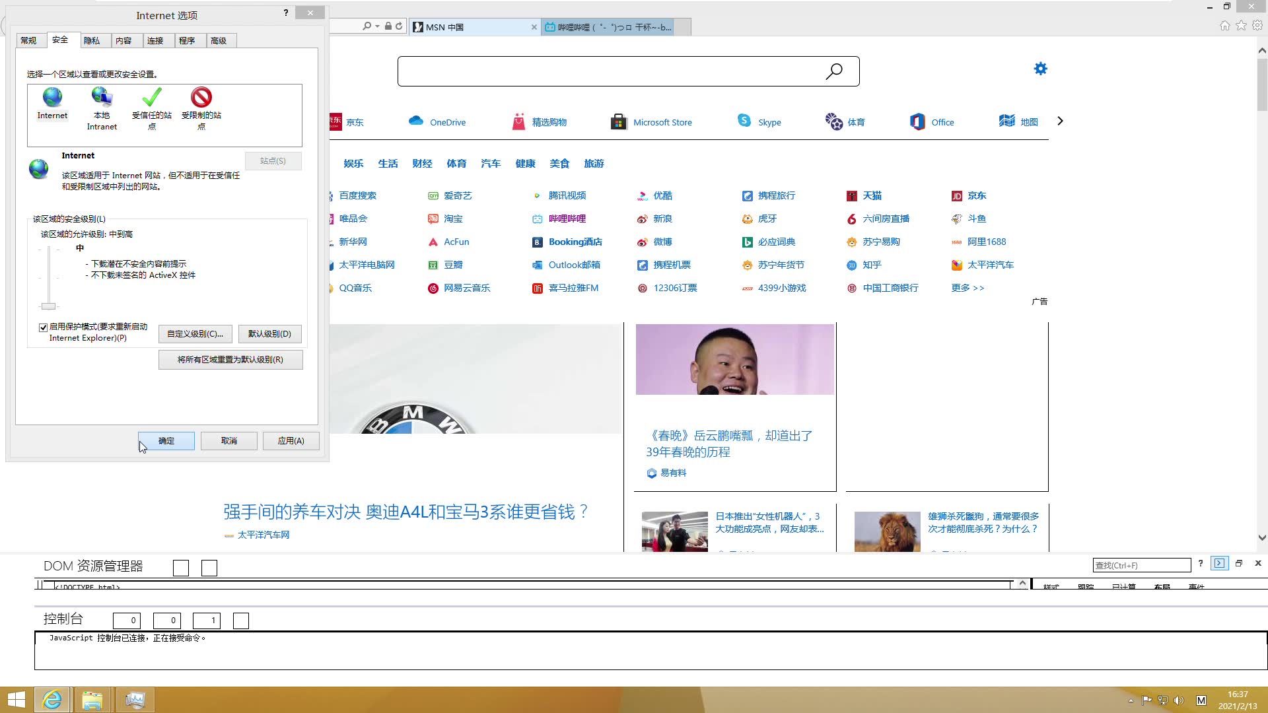Click page vertical scrollbar down arrow
The height and width of the screenshot is (713, 1268).
point(1262,537)
